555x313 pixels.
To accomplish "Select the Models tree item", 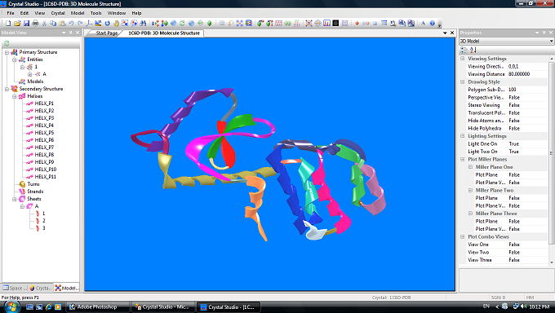I will (x=35, y=82).
